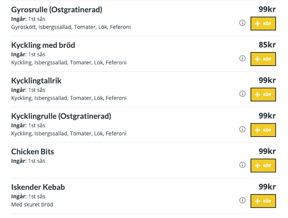
Task: Open info icon for Gyrosrulle (Ostgratinerad)
Action: tap(243, 23)
